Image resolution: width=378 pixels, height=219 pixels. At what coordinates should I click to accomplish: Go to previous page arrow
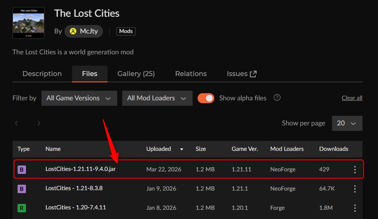[16, 123]
